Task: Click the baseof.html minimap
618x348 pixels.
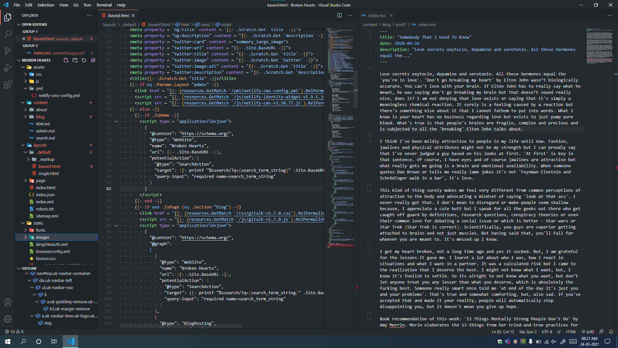Action: point(340,138)
